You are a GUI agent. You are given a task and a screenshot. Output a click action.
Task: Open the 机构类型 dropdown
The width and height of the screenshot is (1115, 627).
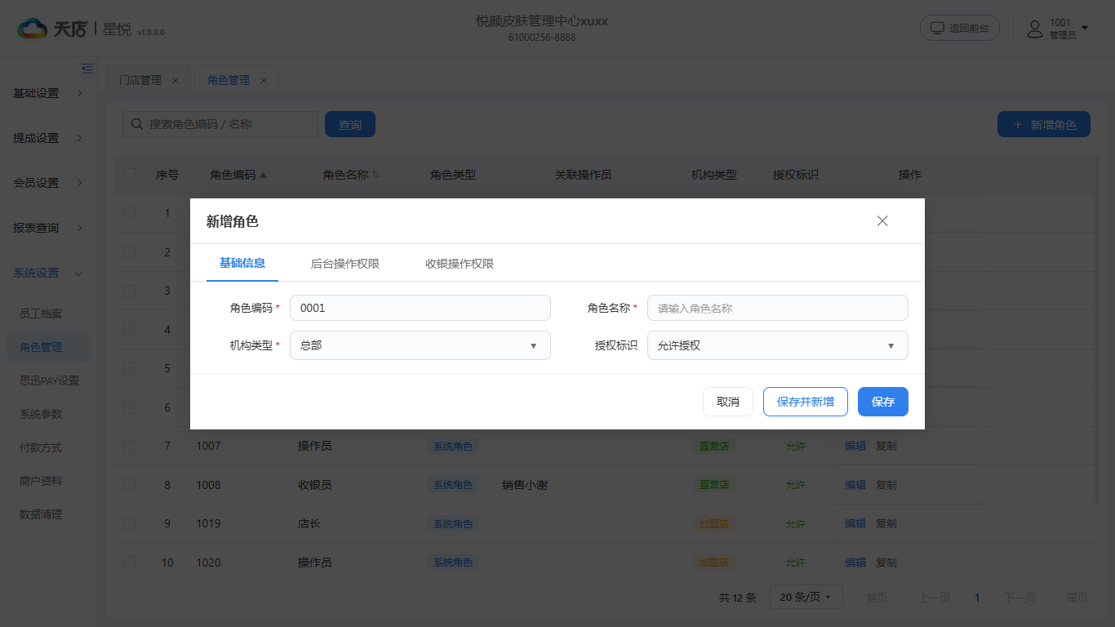pyautogui.click(x=420, y=345)
